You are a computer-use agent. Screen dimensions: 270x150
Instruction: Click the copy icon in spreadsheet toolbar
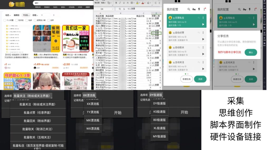109,3
